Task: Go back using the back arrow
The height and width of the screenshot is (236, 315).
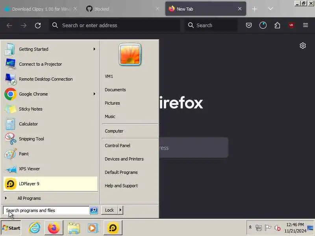Action: pos(9,25)
